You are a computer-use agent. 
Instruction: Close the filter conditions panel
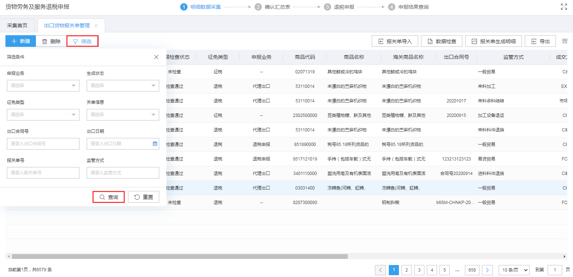pos(156,57)
